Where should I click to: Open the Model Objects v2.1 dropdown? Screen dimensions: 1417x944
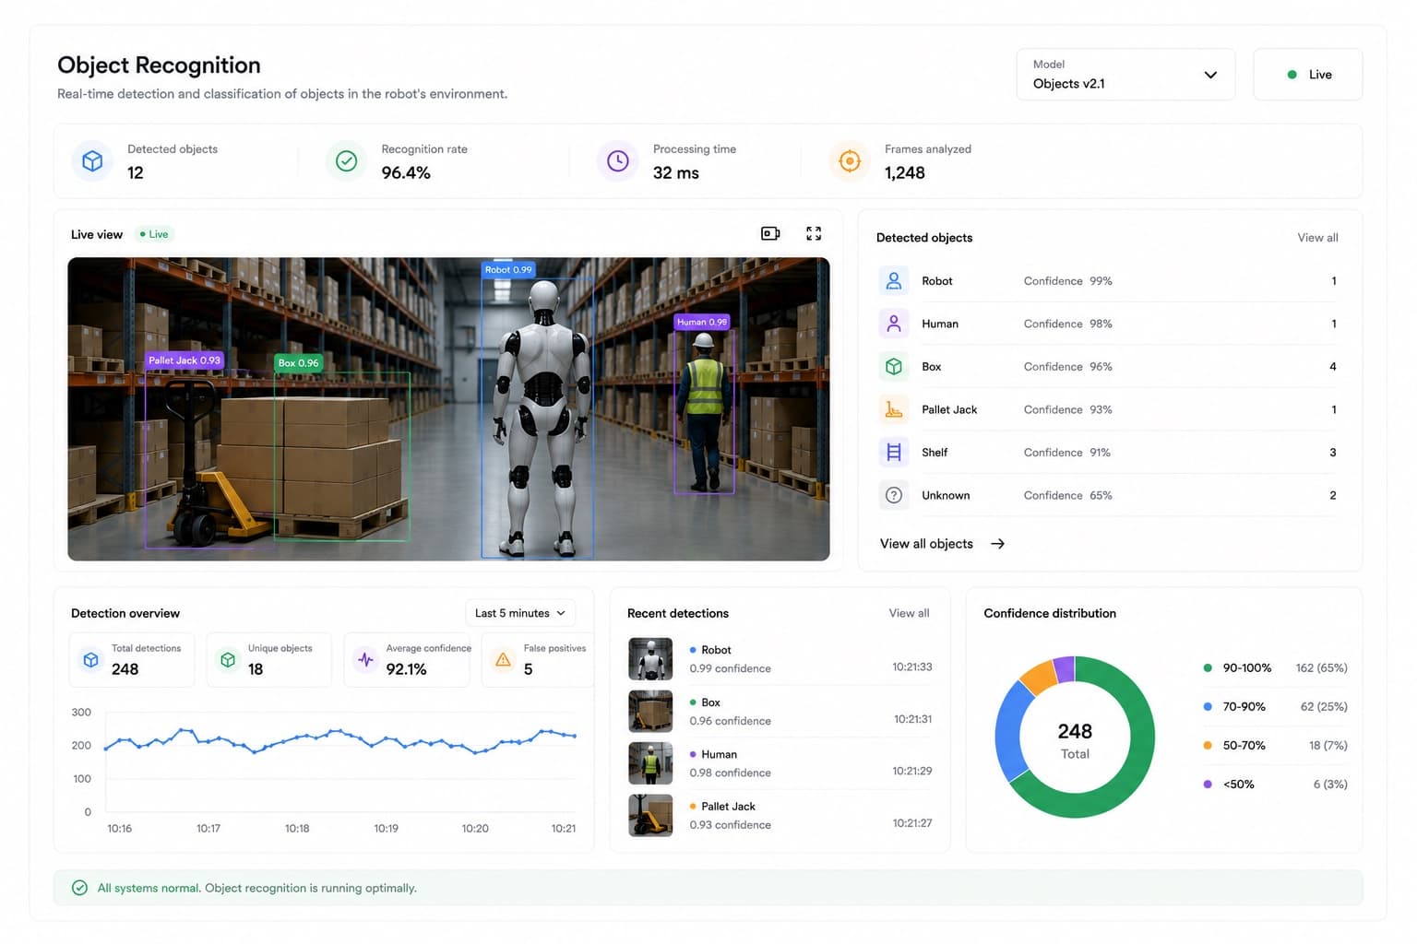pyautogui.click(x=1125, y=75)
